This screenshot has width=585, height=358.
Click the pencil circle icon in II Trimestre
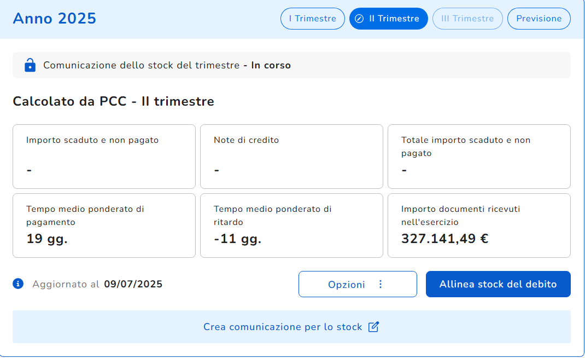(359, 19)
